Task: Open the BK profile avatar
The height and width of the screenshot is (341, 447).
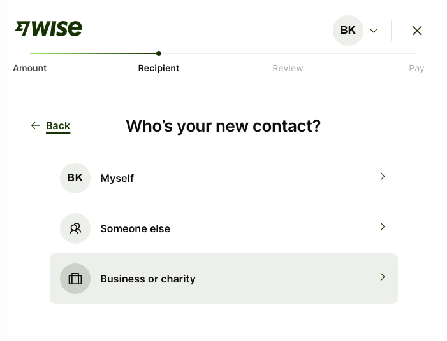Action: (x=348, y=31)
